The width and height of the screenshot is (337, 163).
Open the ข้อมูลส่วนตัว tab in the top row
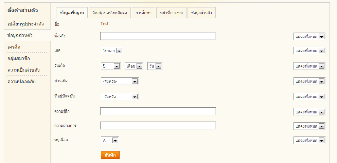(x=201, y=13)
